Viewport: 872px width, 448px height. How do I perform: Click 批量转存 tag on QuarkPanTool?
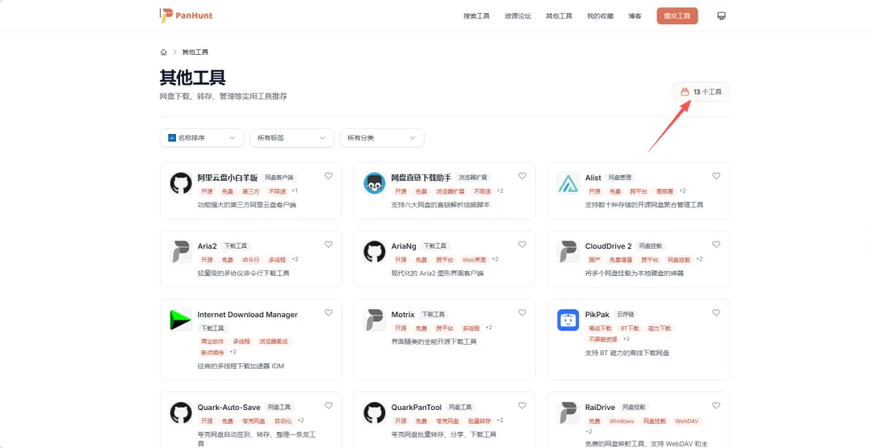tap(480, 421)
